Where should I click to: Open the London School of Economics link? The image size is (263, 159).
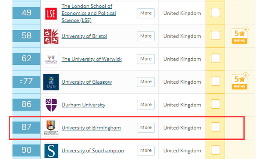pos(89,13)
